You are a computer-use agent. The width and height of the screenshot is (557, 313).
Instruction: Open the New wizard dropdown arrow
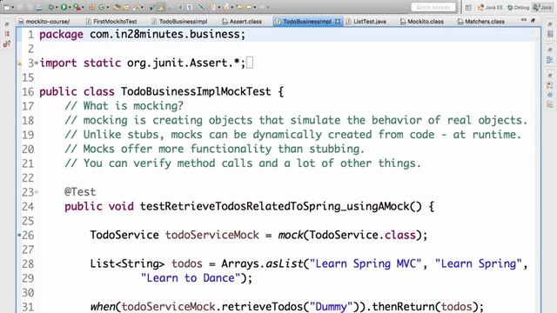(x=13, y=7)
